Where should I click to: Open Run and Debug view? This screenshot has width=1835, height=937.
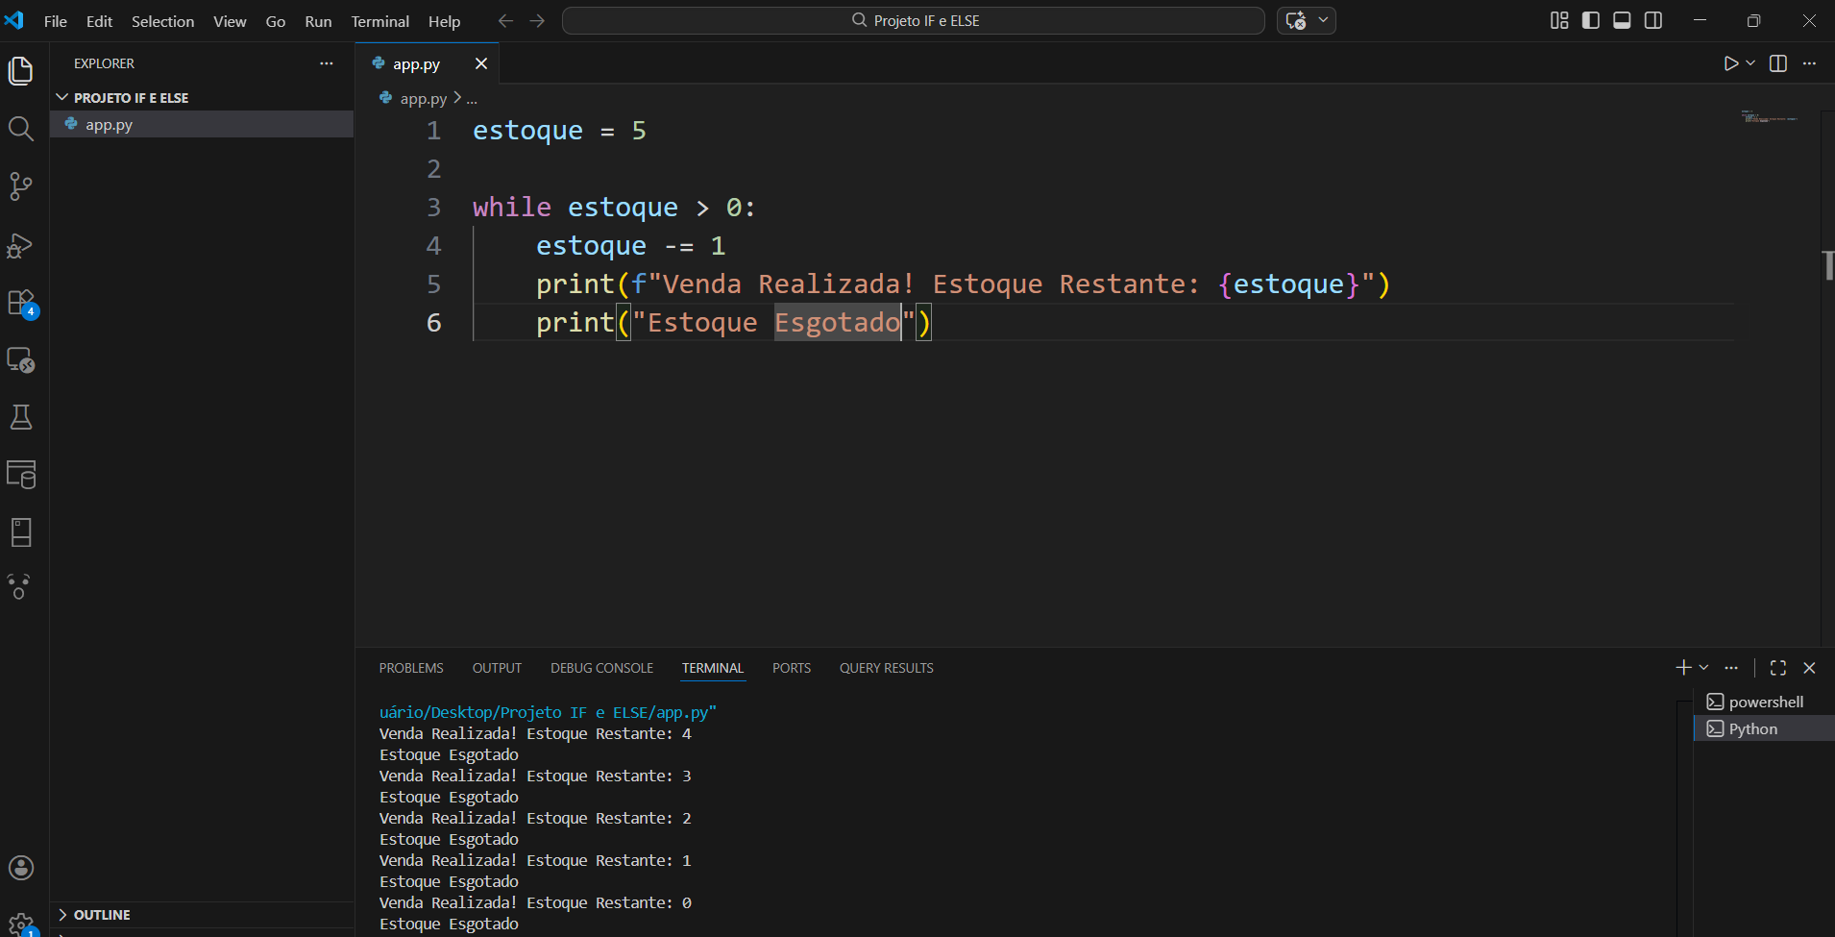[x=20, y=245]
